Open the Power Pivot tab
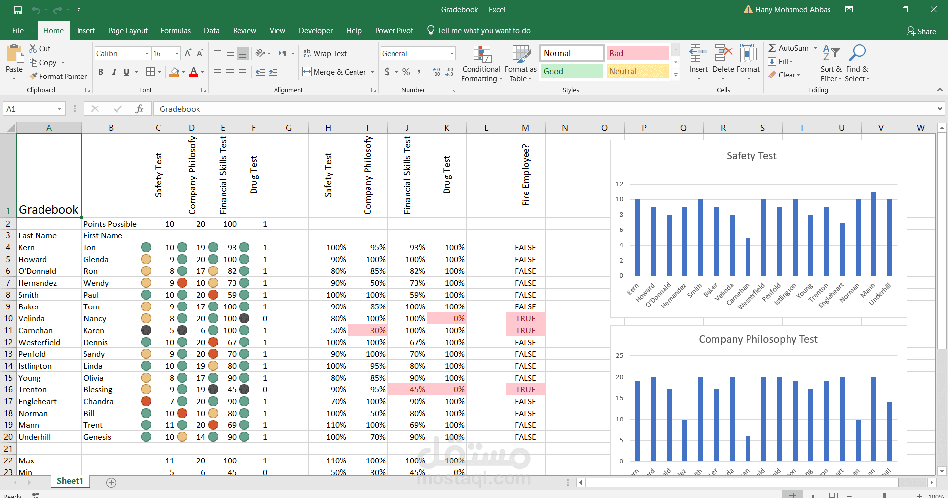Image resolution: width=948 pixels, height=498 pixels. pos(394,30)
